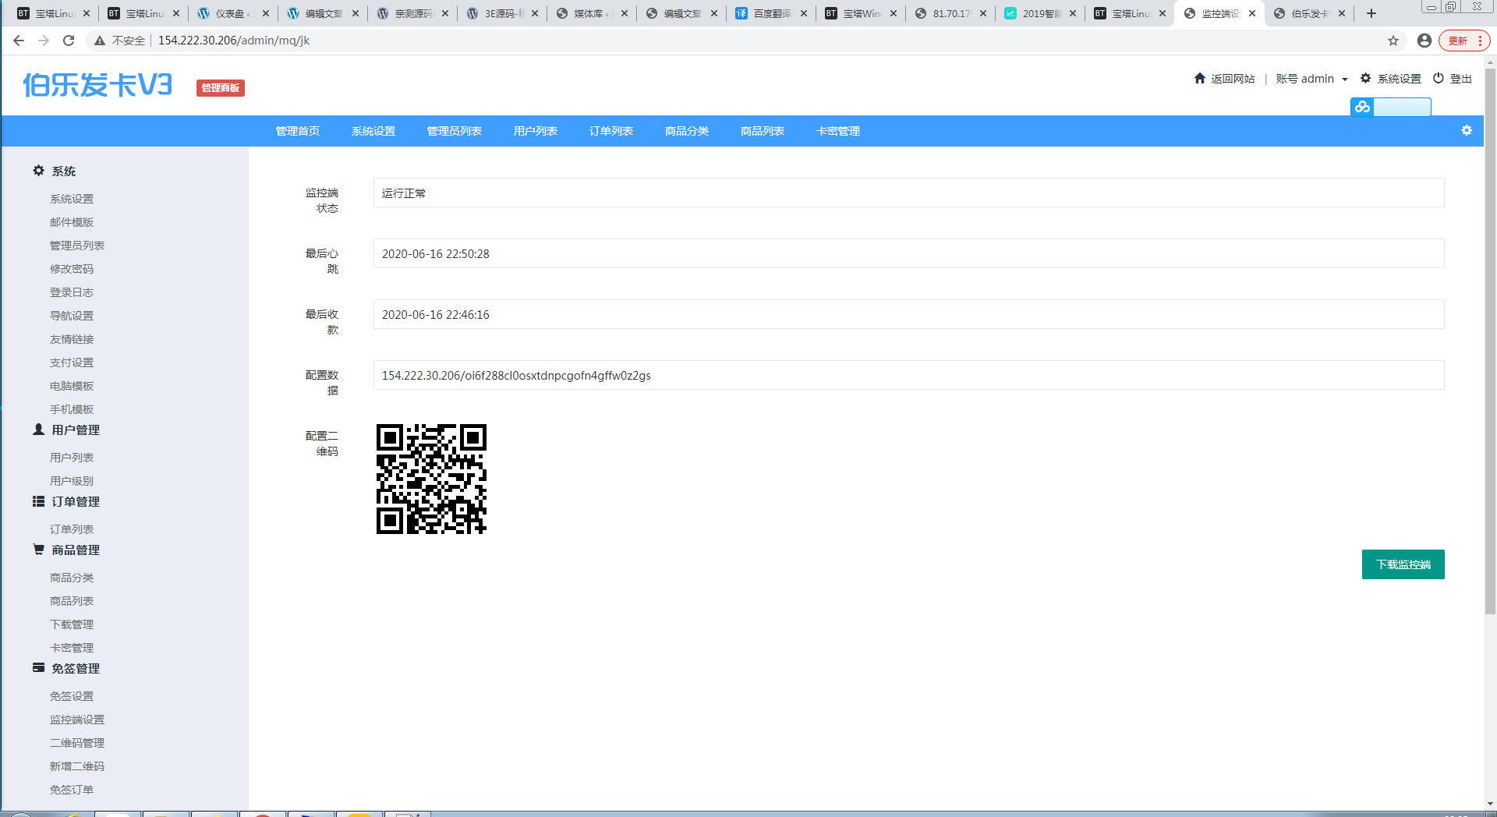The width and height of the screenshot is (1497, 817).
Task: Open 友情链接 in the sidebar
Action: 72,339
